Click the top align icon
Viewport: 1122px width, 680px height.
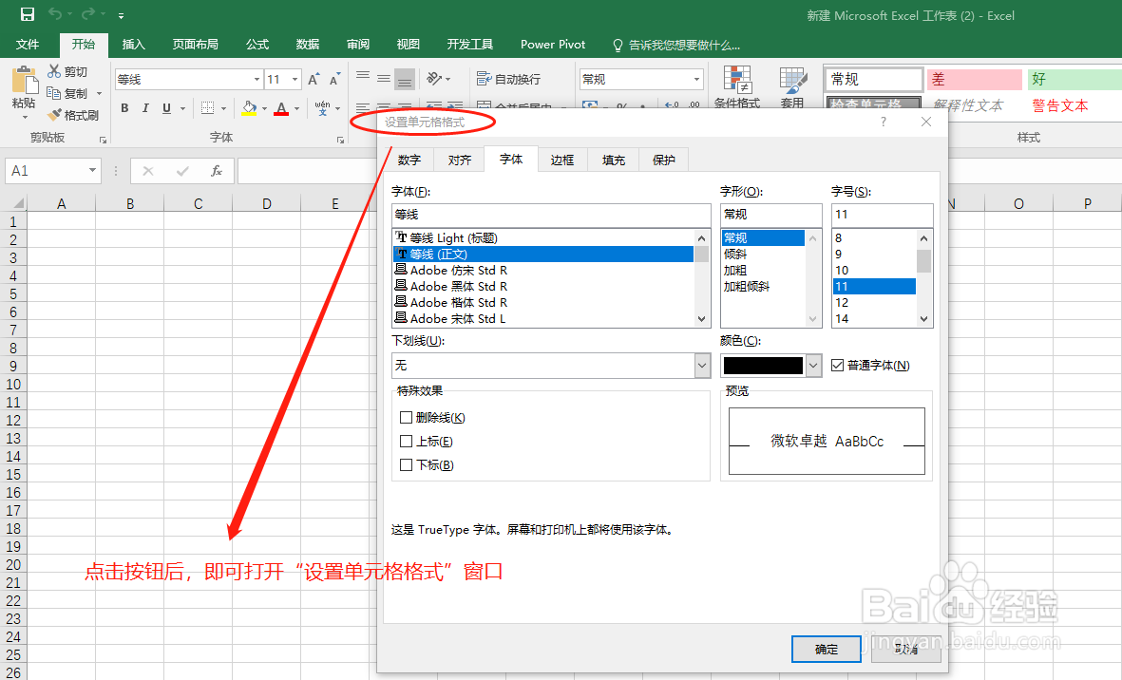[x=363, y=77]
